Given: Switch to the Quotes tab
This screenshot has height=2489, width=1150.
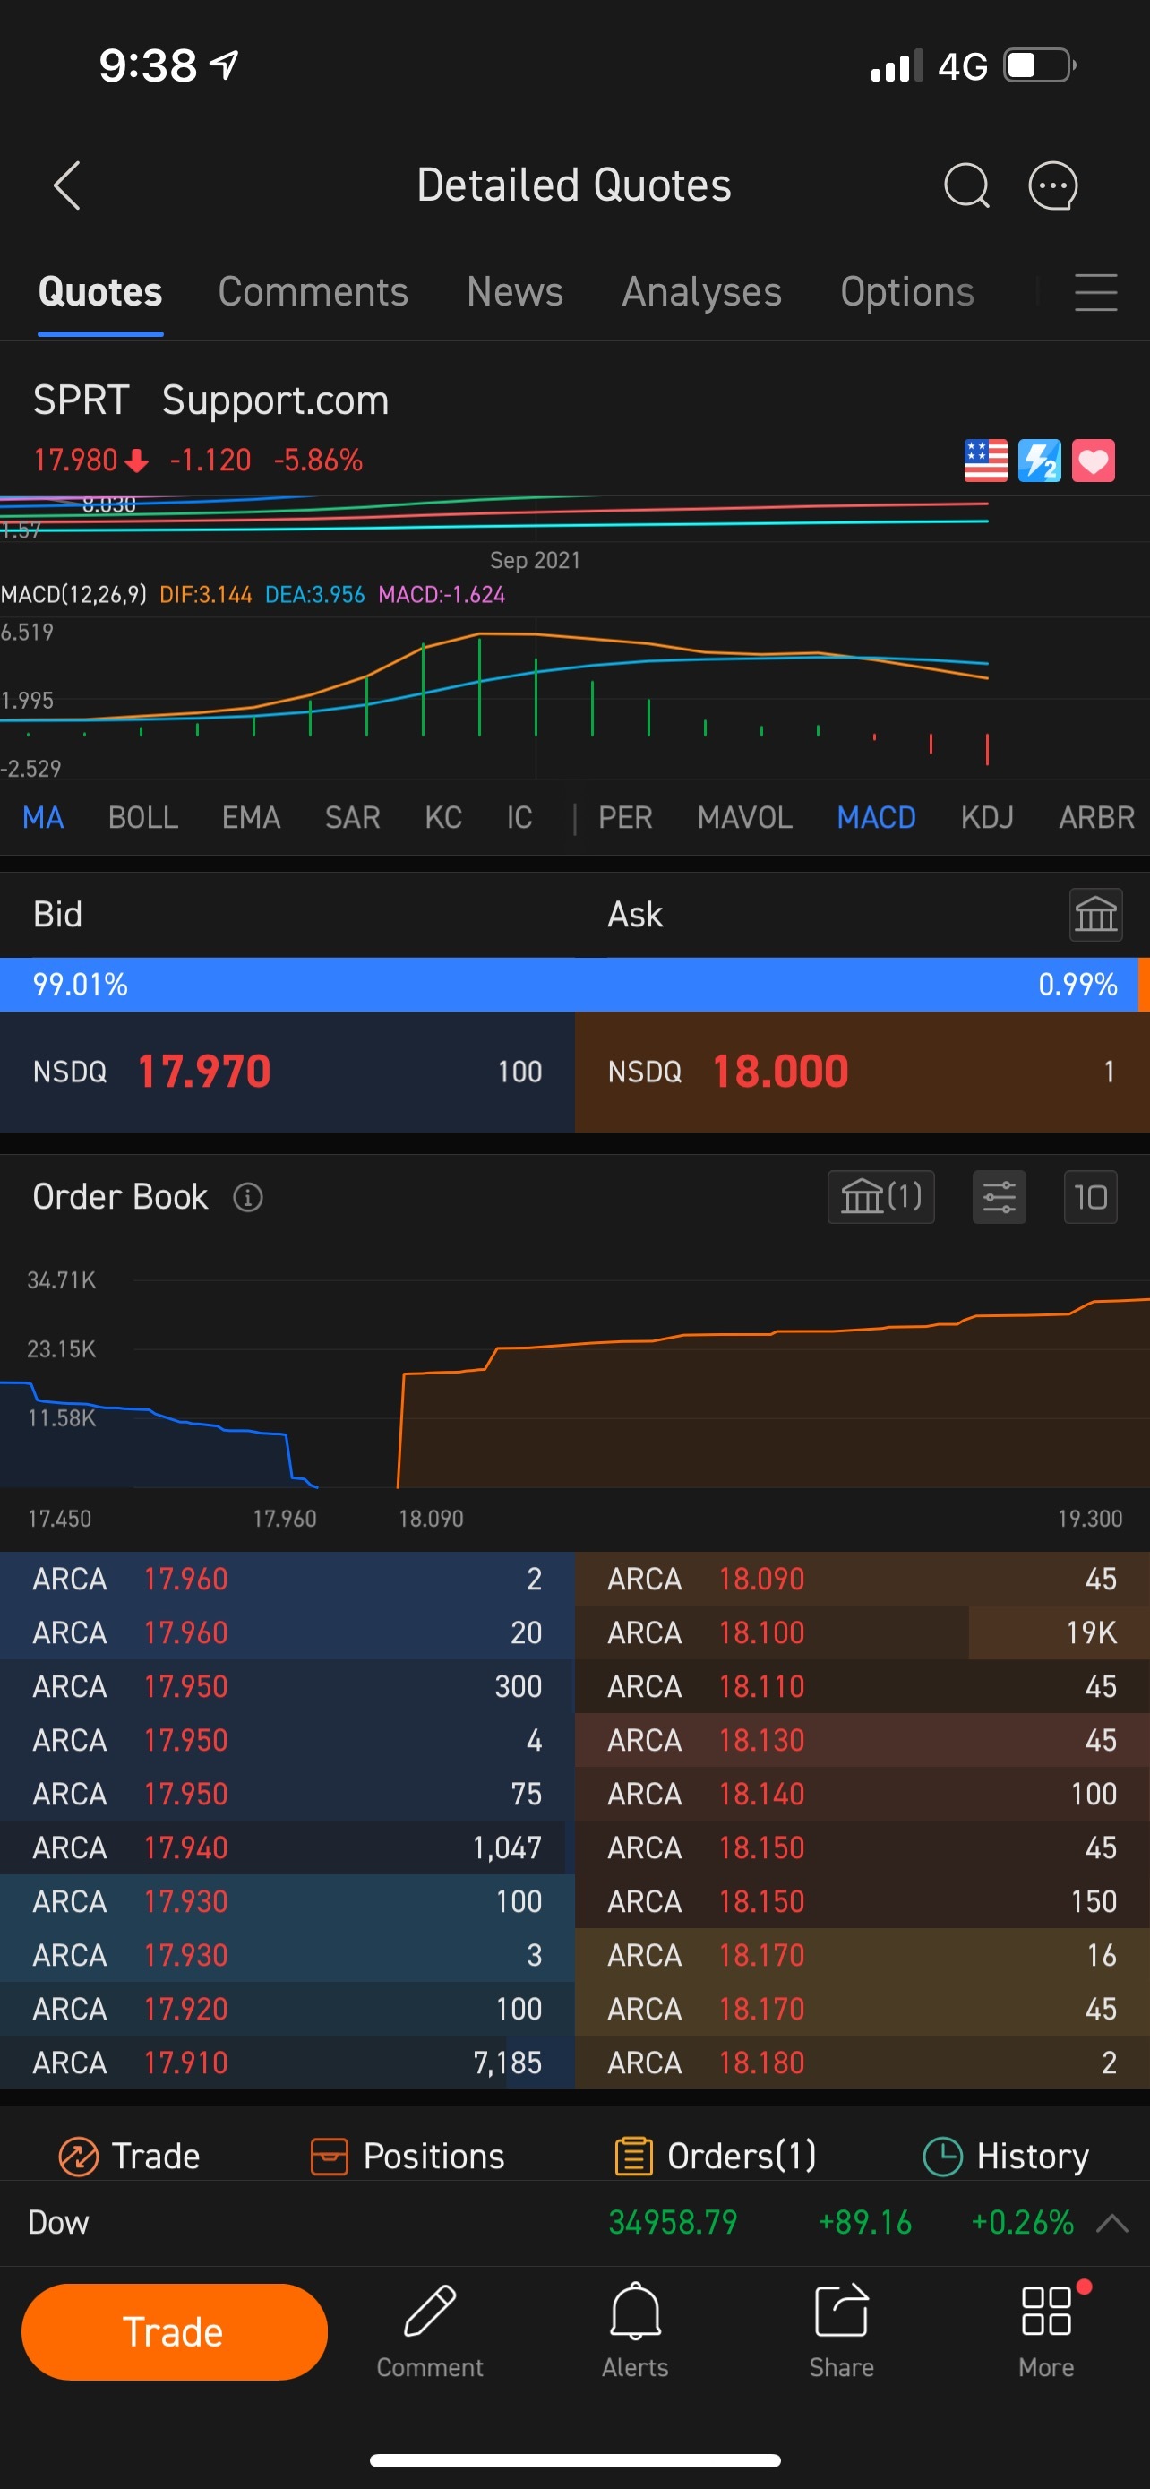Looking at the screenshot, I should click(100, 292).
